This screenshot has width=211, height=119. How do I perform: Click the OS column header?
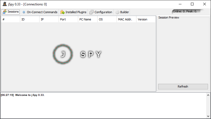click(x=107, y=19)
